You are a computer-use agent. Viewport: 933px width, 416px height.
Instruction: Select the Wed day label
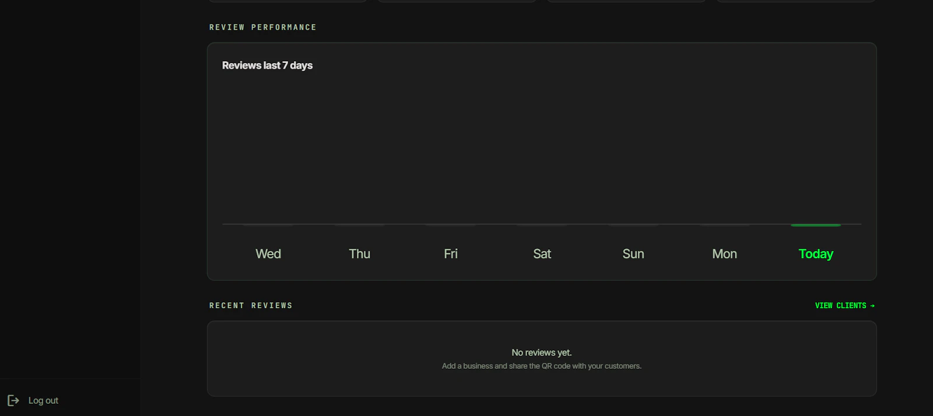click(x=268, y=254)
